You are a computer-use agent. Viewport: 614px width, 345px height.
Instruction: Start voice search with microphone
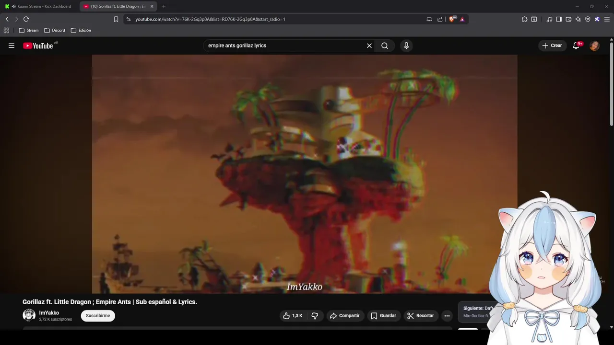(406, 46)
